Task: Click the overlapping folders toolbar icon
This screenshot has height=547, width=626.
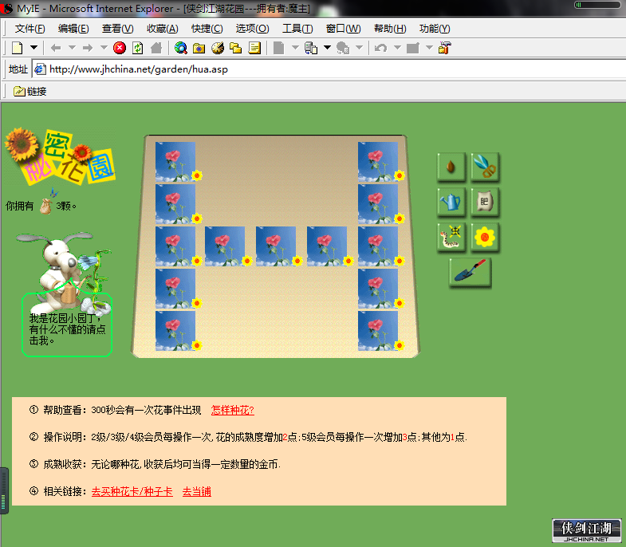Action: coord(235,48)
